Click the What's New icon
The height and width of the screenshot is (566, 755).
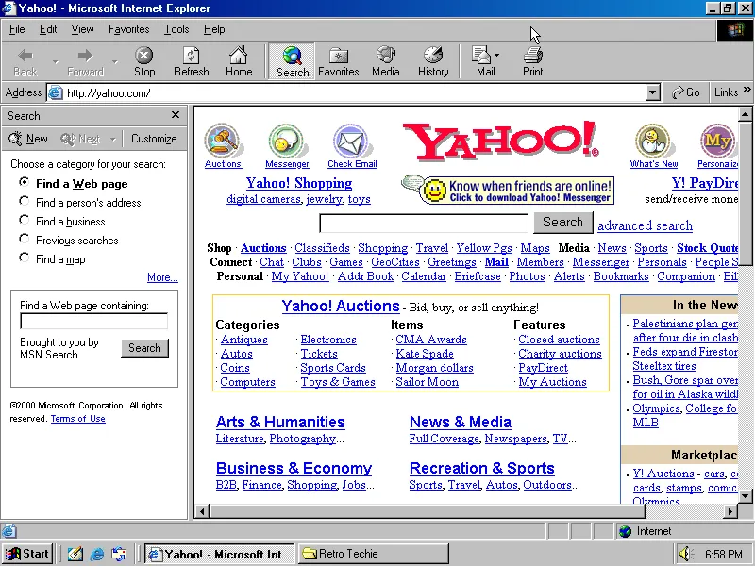point(652,141)
